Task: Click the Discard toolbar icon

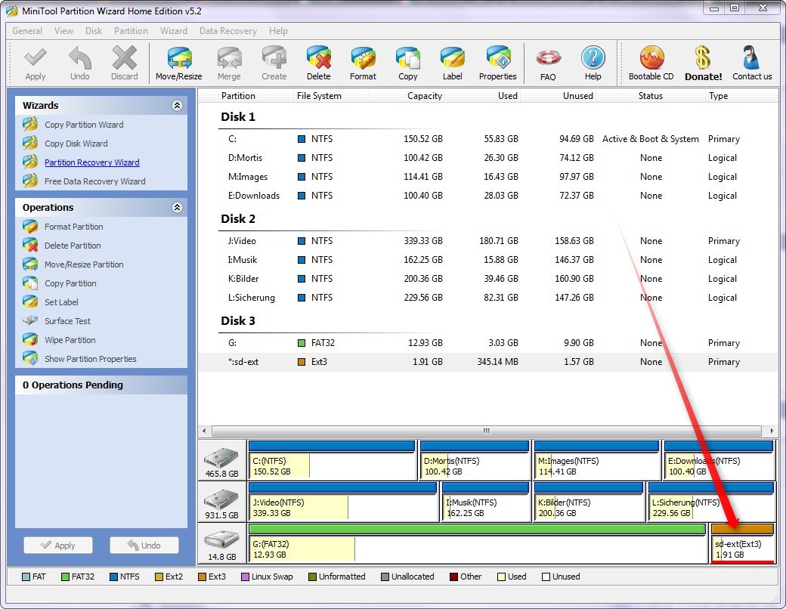Action: coord(124,63)
